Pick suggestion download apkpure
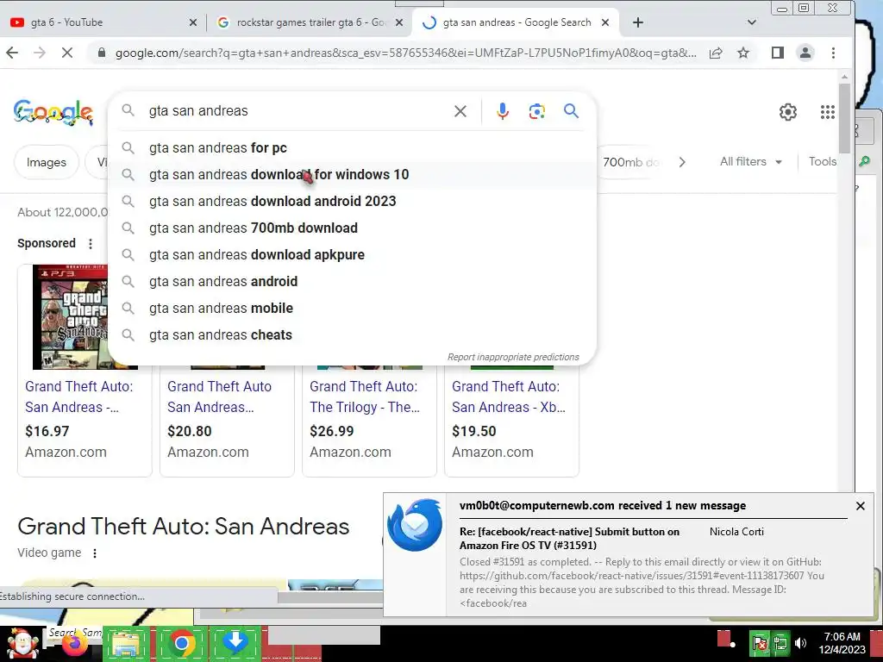 [352, 254]
